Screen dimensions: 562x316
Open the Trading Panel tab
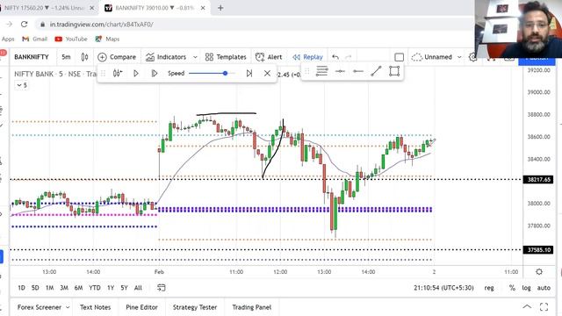point(252,307)
